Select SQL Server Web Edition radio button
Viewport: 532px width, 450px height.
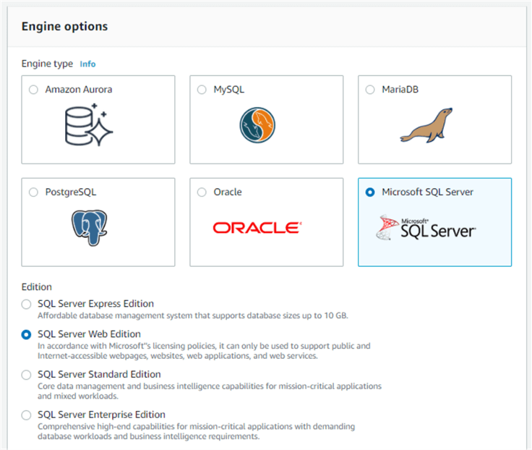click(x=27, y=335)
